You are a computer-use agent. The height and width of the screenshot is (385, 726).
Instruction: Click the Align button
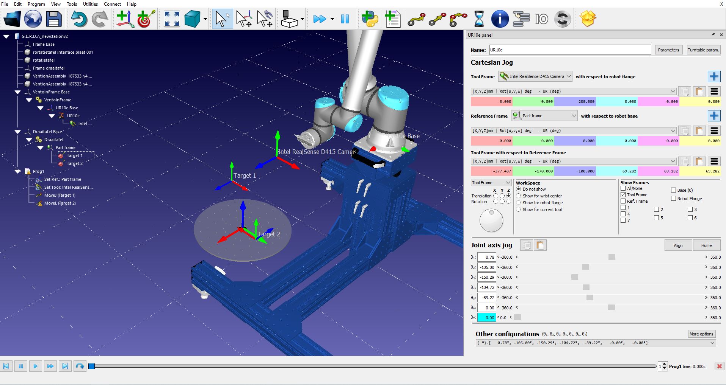(678, 245)
